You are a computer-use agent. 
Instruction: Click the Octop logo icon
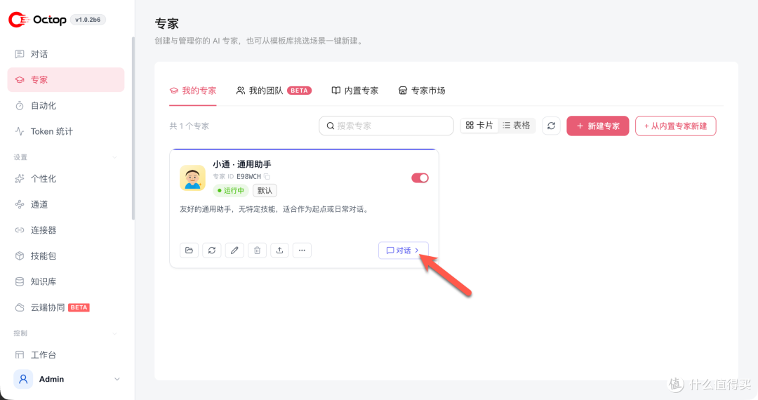[x=18, y=20]
